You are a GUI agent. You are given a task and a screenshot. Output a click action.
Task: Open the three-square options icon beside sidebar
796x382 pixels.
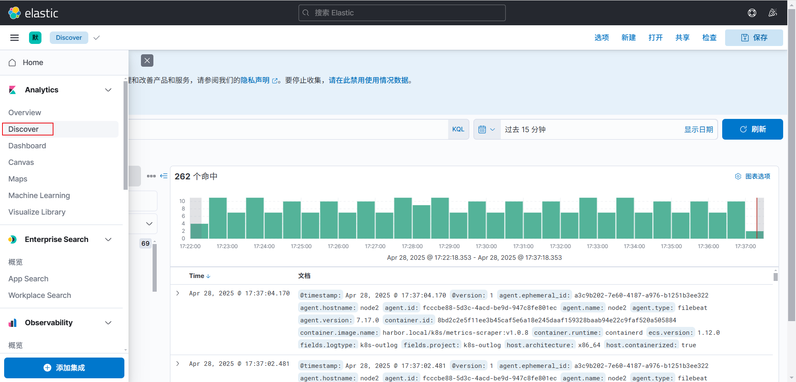tap(151, 176)
